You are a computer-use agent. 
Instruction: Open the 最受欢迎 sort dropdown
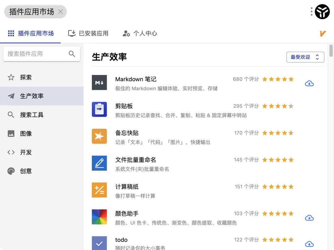[305, 57]
